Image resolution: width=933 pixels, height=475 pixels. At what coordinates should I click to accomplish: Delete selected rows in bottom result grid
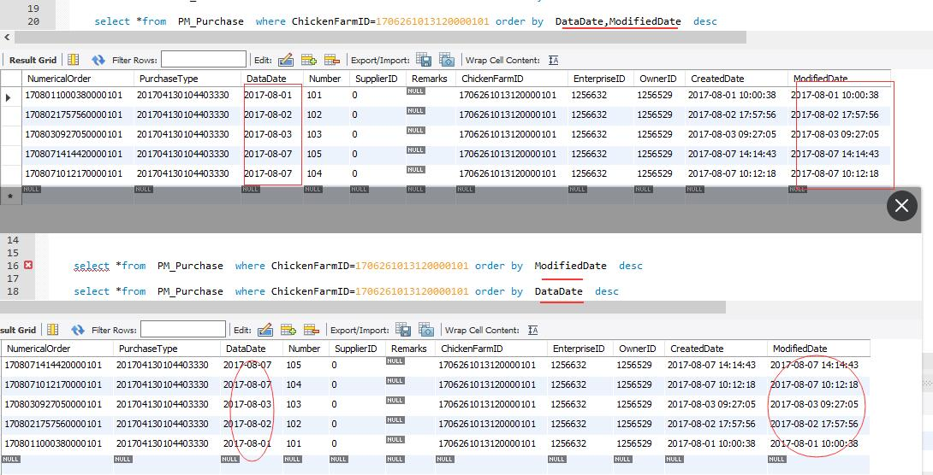[x=312, y=330]
